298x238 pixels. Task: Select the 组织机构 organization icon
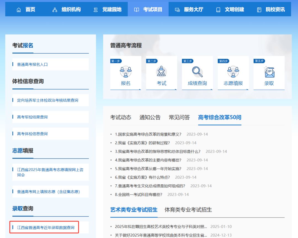(x=54, y=9)
